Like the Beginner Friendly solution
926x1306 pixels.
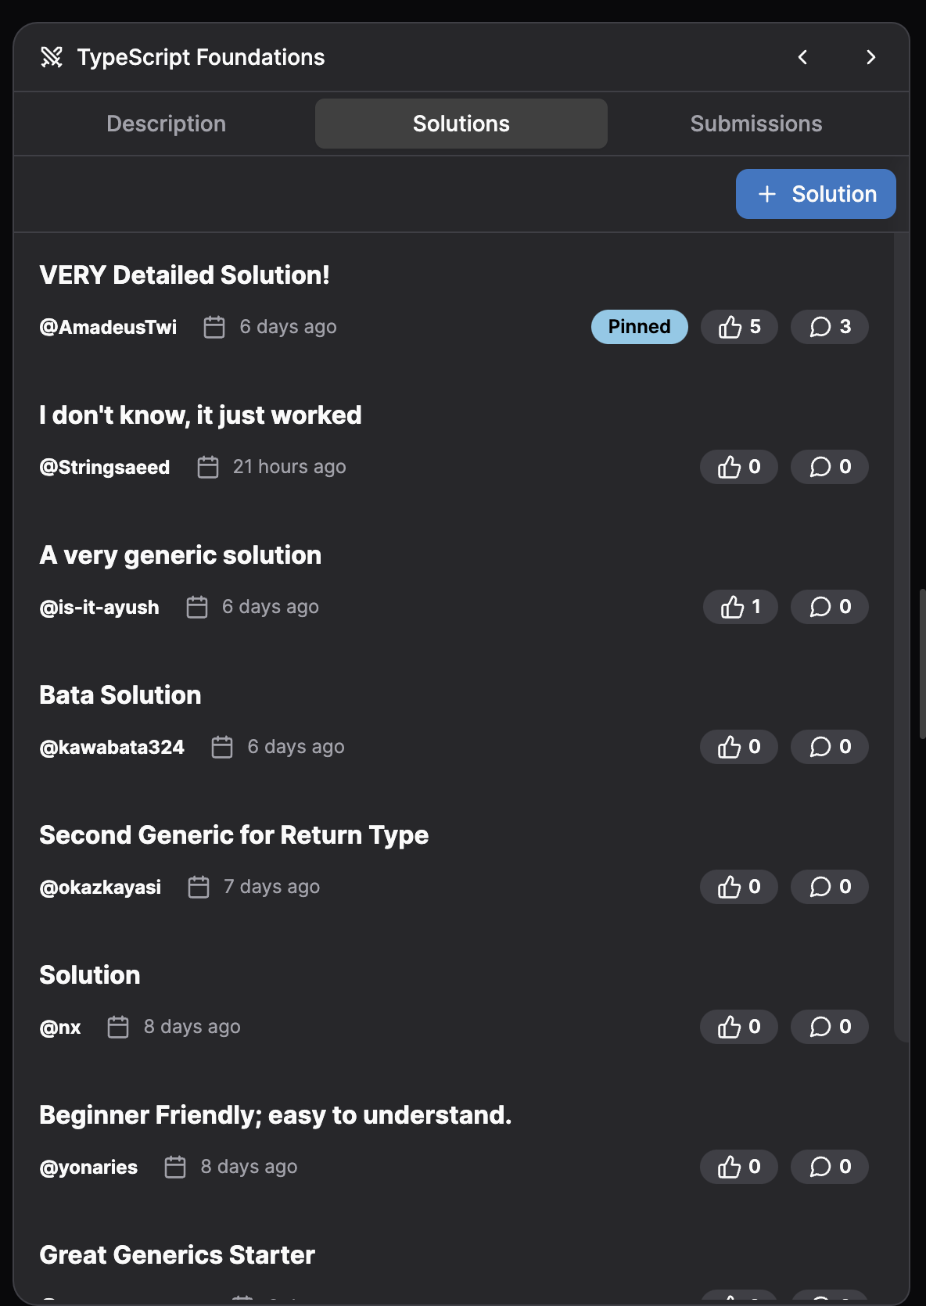point(738,1167)
